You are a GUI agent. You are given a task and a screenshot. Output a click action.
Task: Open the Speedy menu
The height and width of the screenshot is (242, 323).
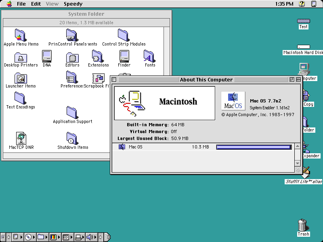pos(73,4)
